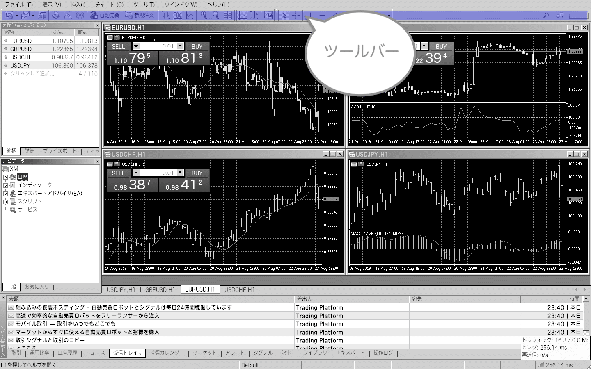Close the Navigator panel
This screenshot has height=369, width=591.
98,162
